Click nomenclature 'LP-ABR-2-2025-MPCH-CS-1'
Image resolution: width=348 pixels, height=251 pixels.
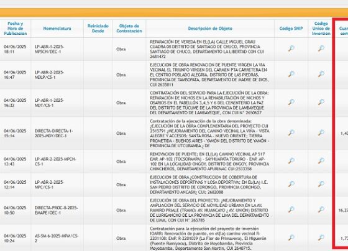pos(55,162)
